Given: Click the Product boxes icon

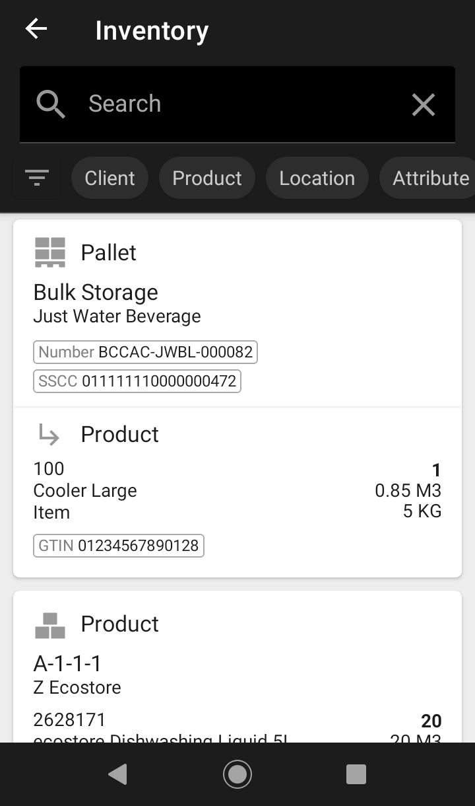Looking at the screenshot, I should pos(50,625).
